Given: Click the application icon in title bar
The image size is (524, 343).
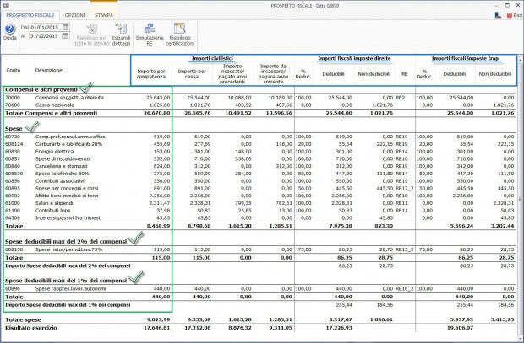Looking at the screenshot, I should [x=6, y=5].
